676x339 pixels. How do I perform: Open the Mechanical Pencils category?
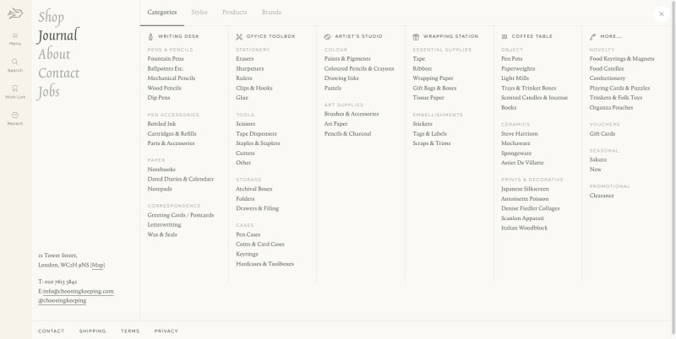(172, 78)
